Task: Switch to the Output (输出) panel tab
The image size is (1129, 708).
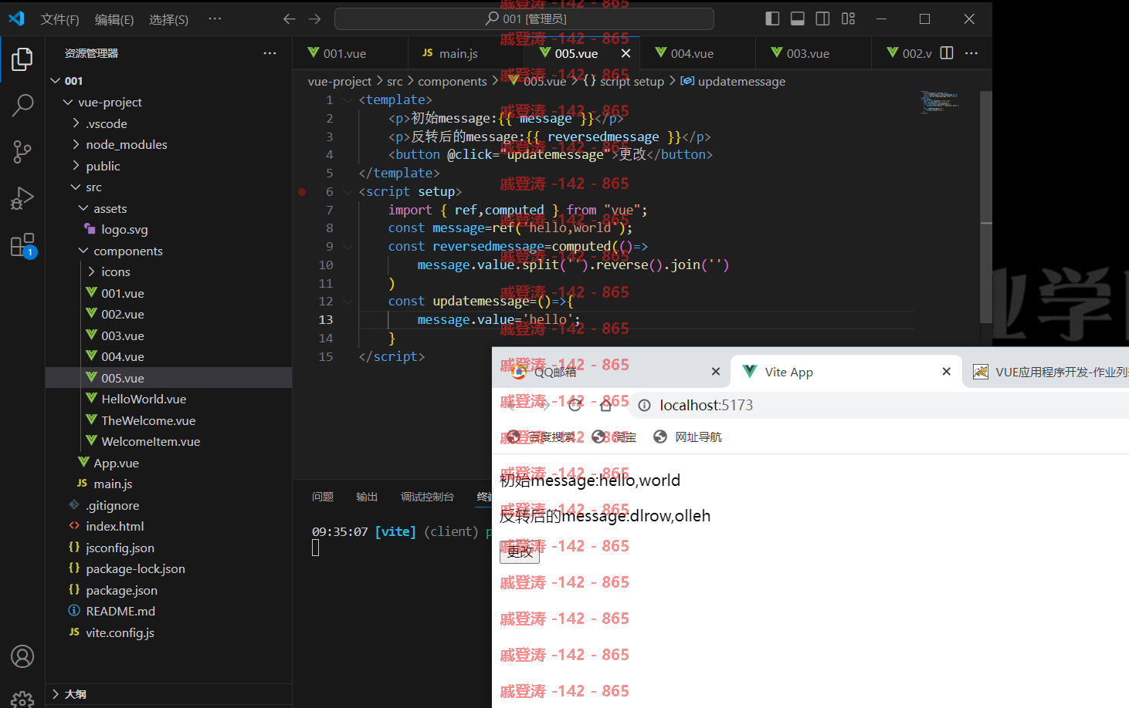Action: 367,497
